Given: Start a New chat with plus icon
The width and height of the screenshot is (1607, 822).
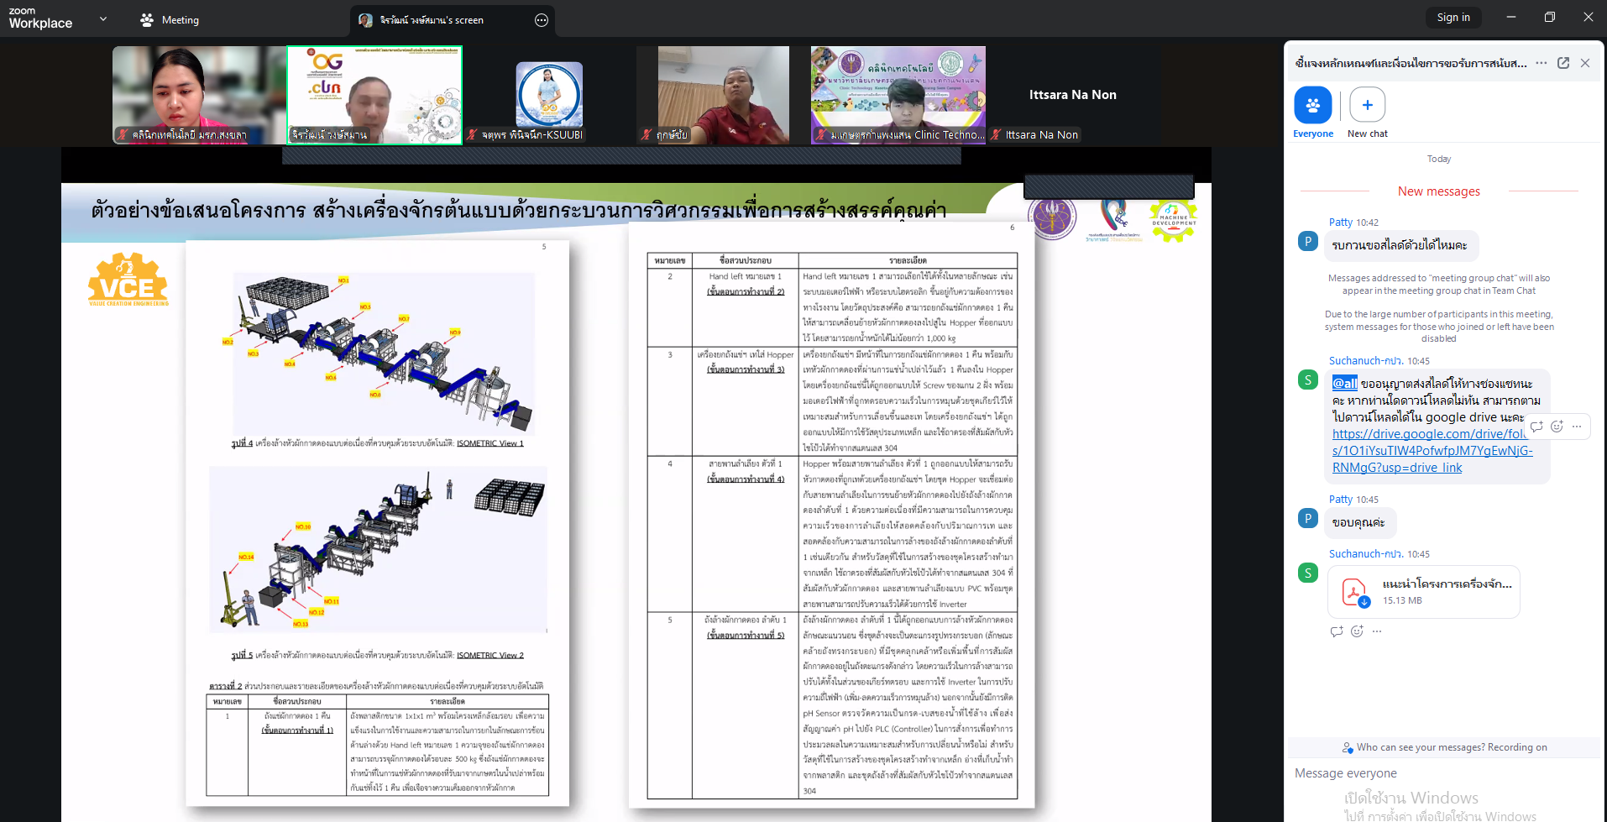Looking at the screenshot, I should pos(1367,106).
